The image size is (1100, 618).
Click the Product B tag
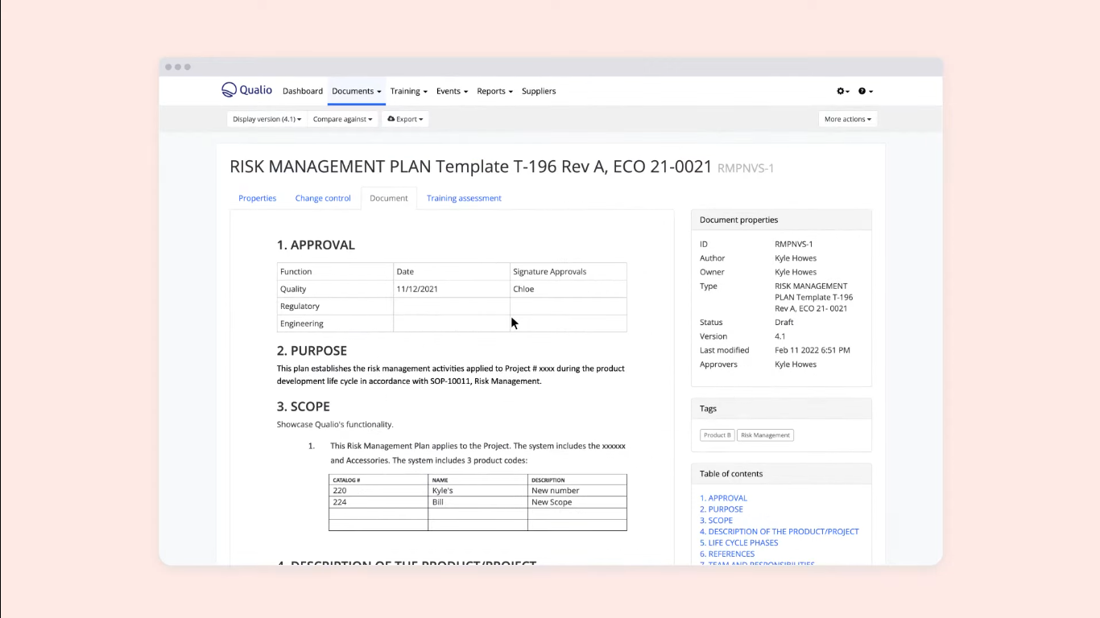[x=717, y=435]
